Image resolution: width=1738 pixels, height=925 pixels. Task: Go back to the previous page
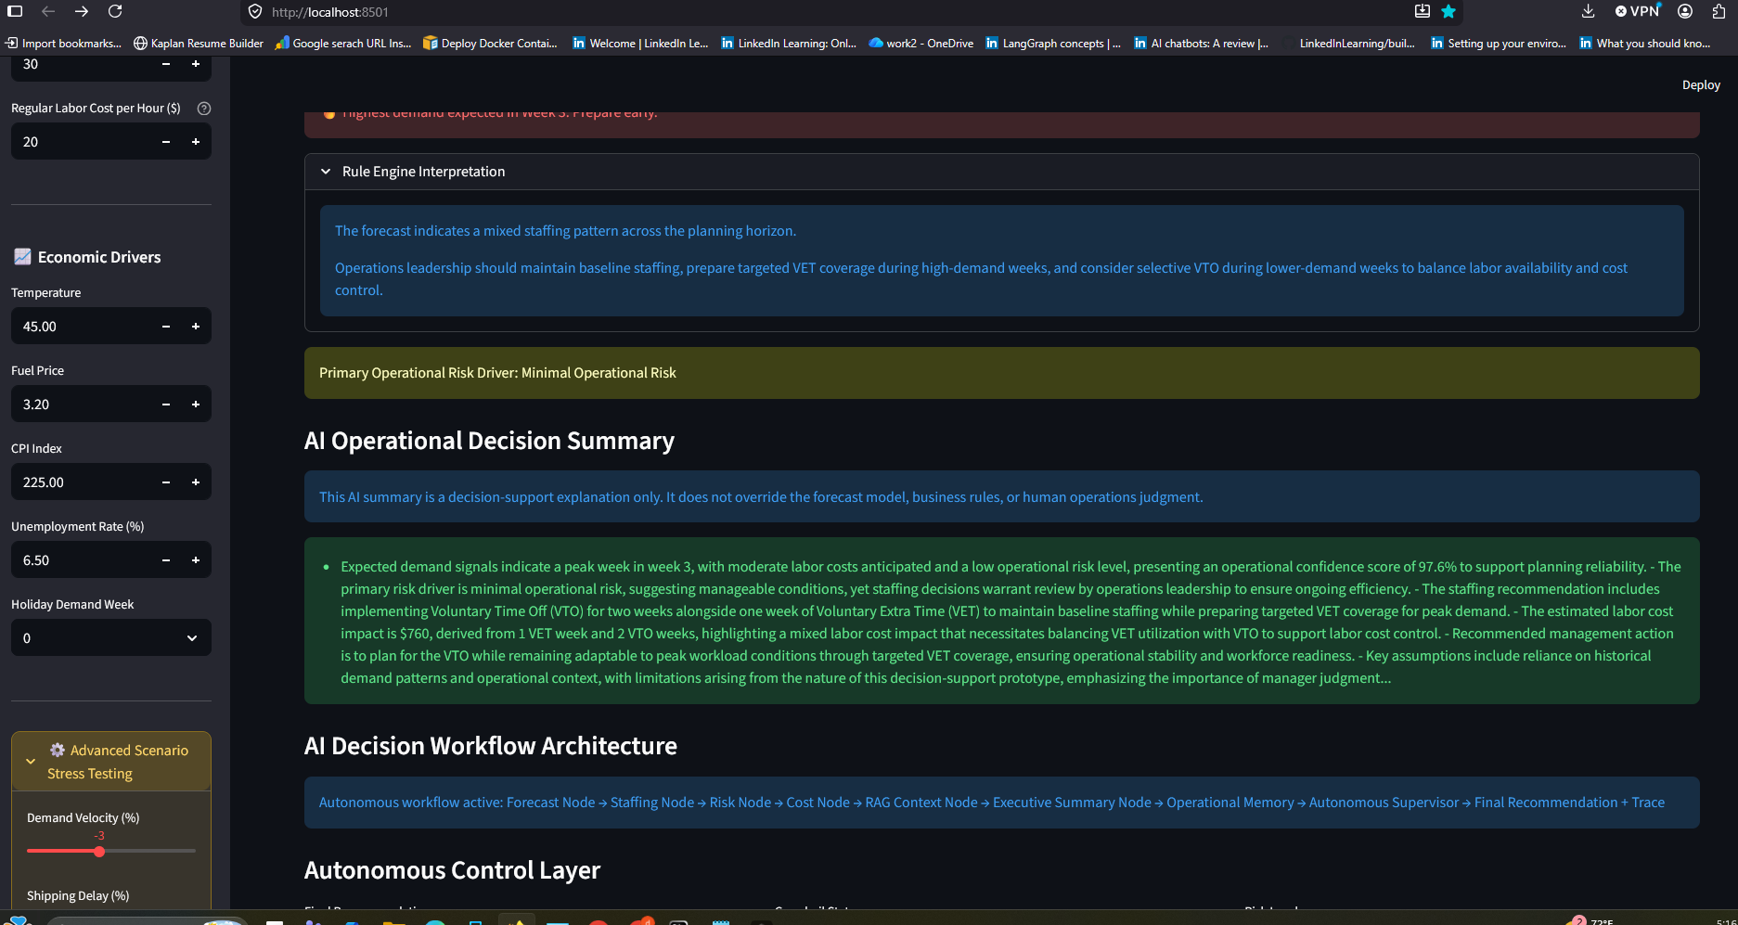pyautogui.click(x=48, y=11)
